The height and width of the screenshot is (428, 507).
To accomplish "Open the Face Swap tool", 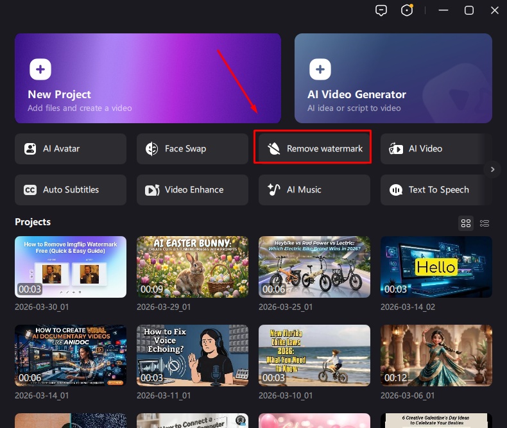I will [193, 149].
